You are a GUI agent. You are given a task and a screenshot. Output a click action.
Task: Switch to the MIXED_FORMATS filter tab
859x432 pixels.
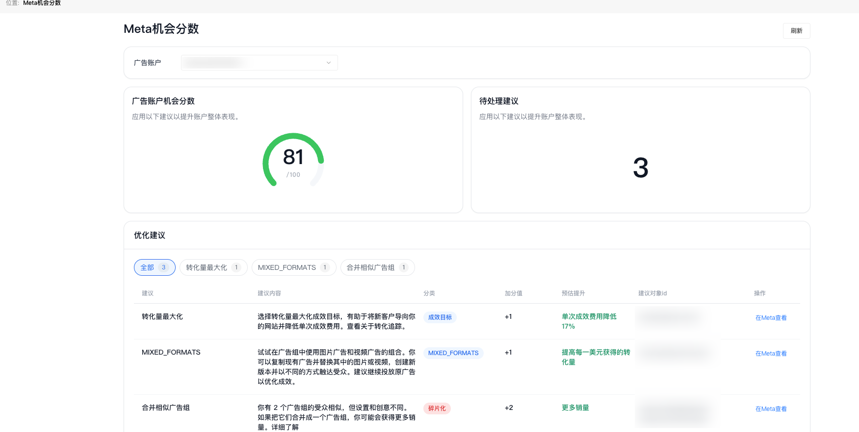point(294,267)
